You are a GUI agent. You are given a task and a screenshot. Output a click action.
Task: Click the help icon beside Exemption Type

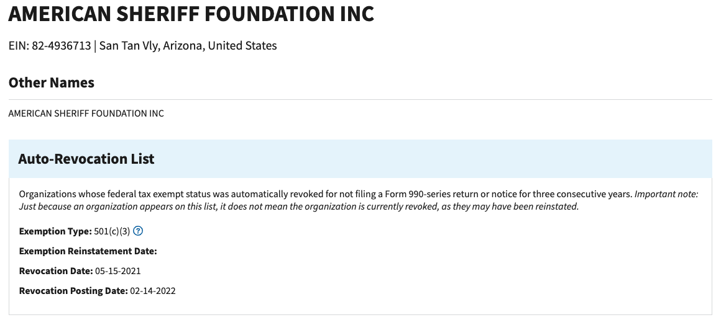pos(139,231)
